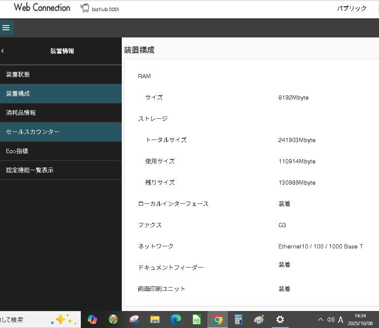Launch the Snipping Tool from the taskbar
379x328 pixels.
[134, 319]
